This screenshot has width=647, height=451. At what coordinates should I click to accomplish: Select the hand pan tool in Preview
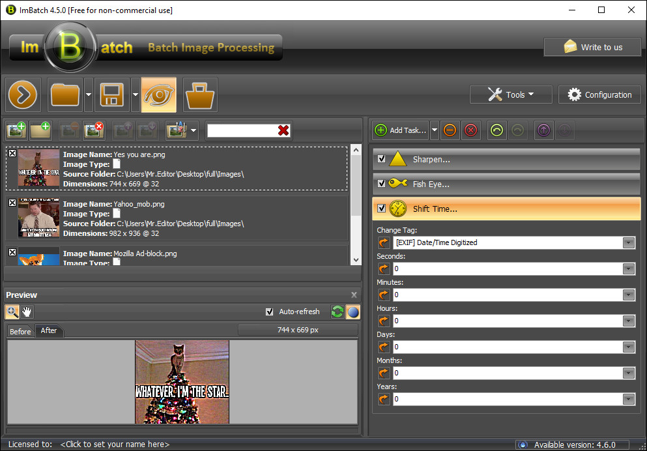coord(27,312)
